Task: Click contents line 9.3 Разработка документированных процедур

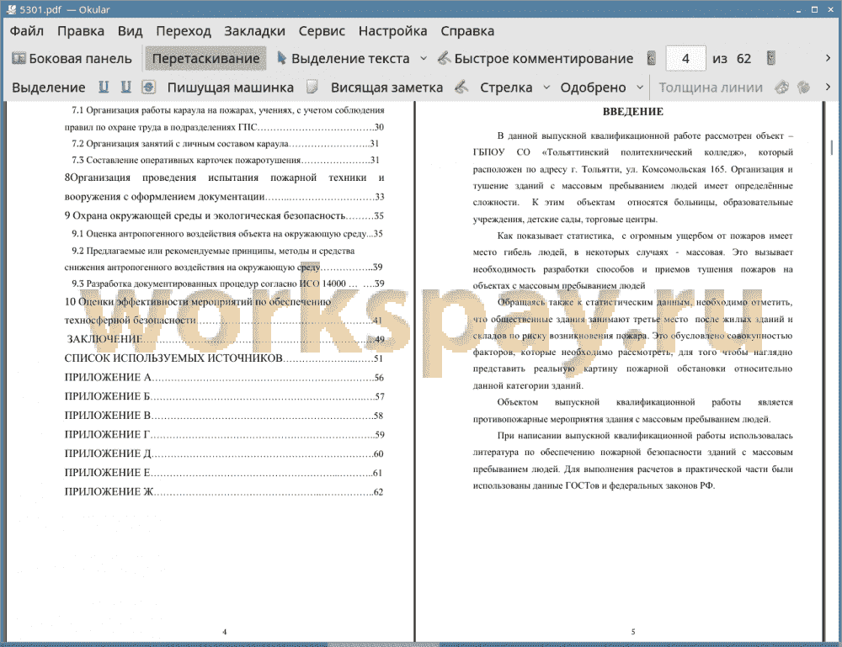Action: [227, 284]
